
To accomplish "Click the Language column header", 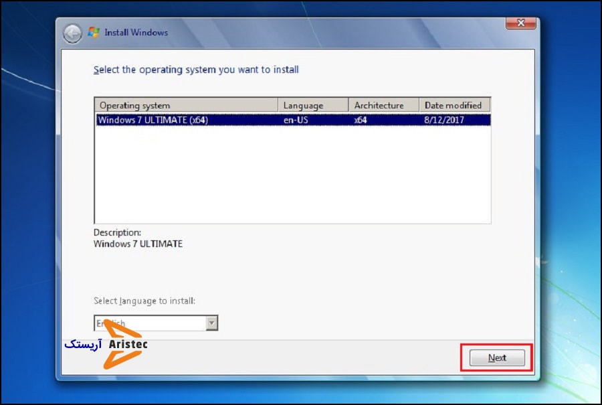I will point(313,105).
